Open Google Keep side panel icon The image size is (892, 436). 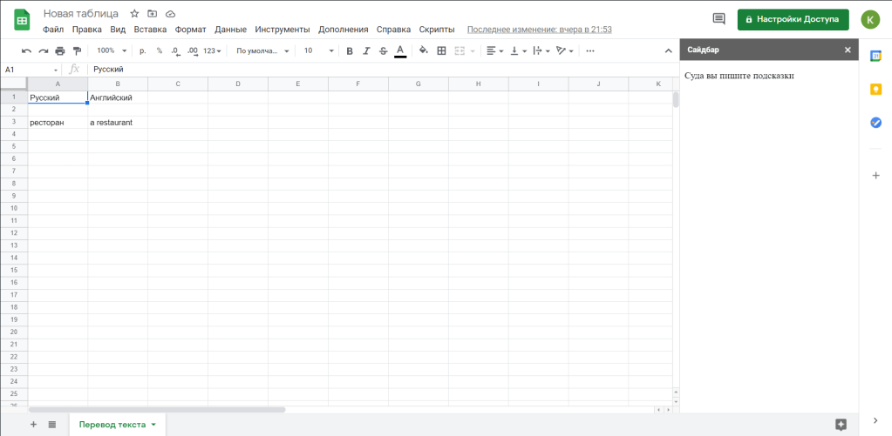pyautogui.click(x=875, y=89)
